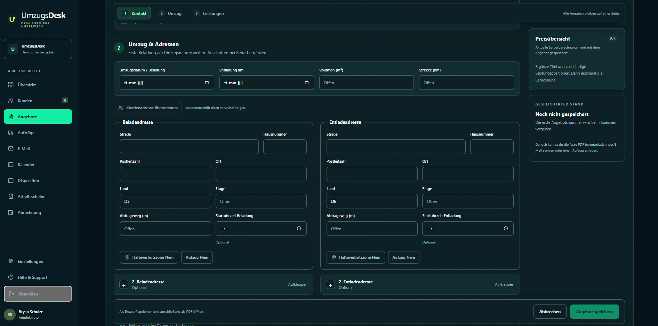
Task: Click Kundenadresse übernehmen button
Action: coord(148,108)
